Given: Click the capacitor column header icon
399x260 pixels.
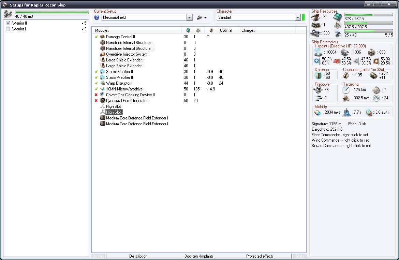Looking at the screenshot, I should pyautogui.click(x=211, y=30).
